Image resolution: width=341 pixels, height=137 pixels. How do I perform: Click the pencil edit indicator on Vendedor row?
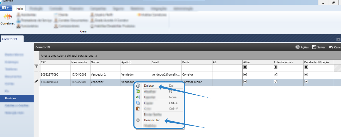36,81
